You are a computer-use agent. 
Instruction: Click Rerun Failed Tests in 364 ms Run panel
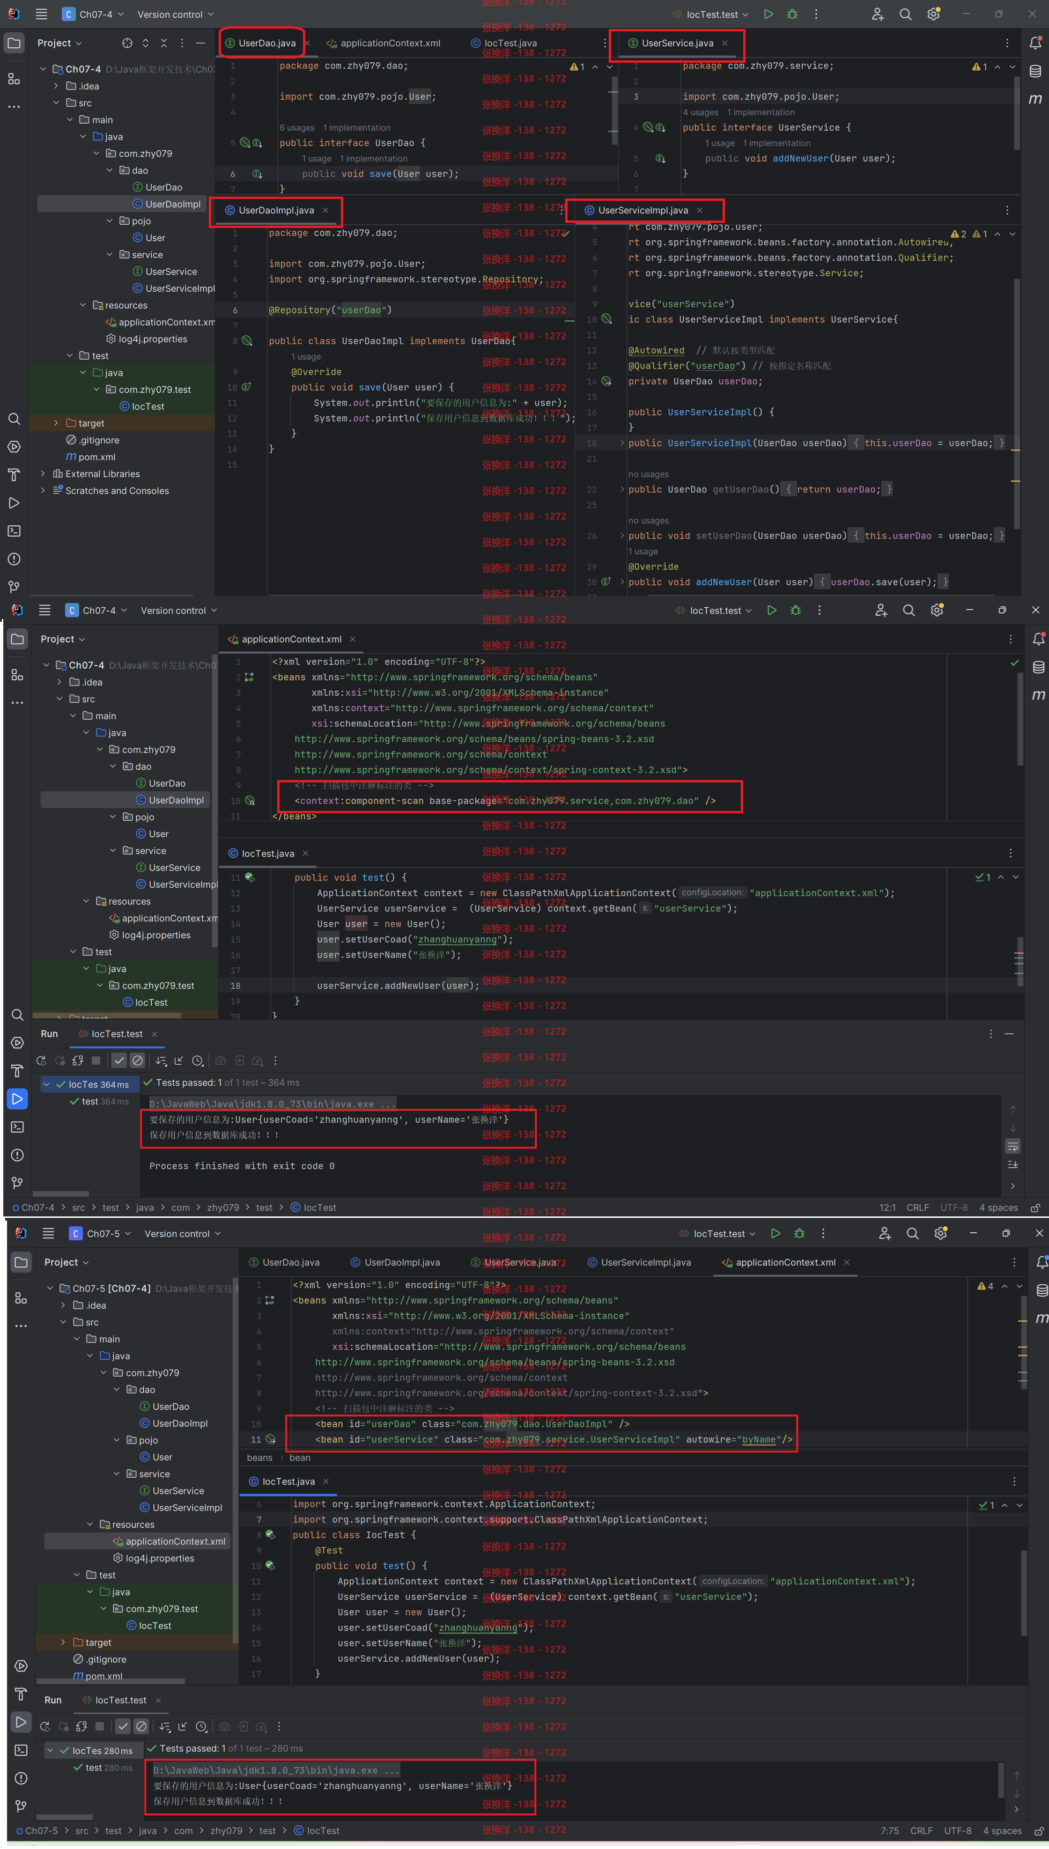(x=60, y=1060)
